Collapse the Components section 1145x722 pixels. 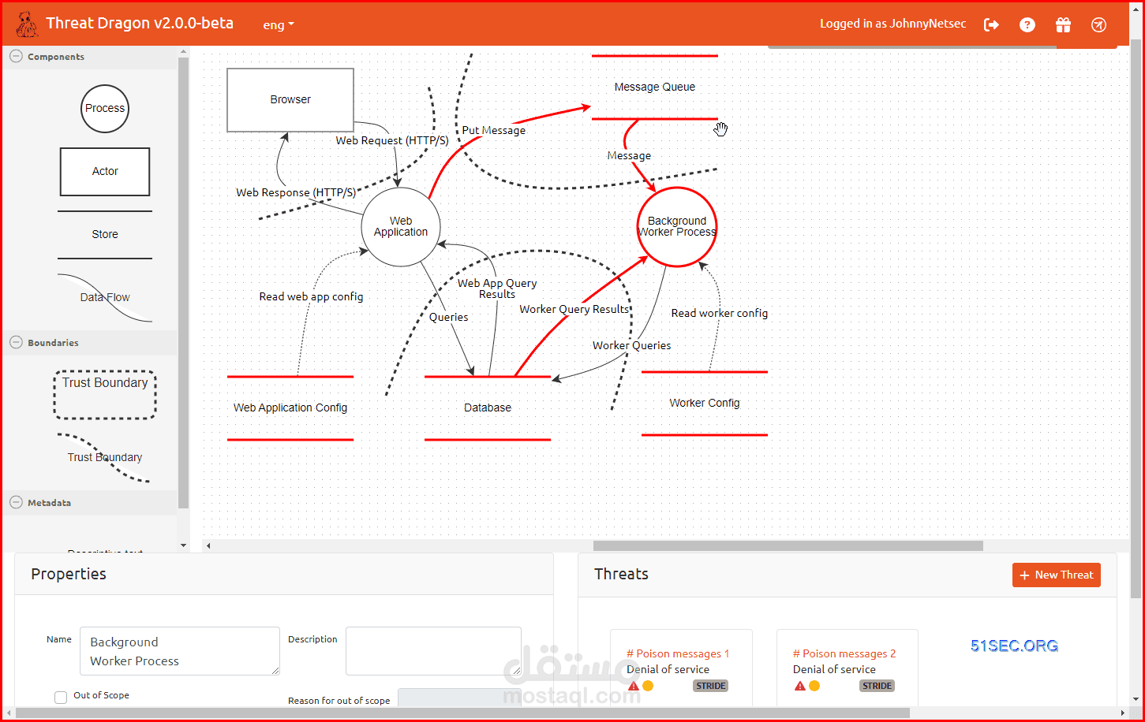pyautogui.click(x=15, y=57)
